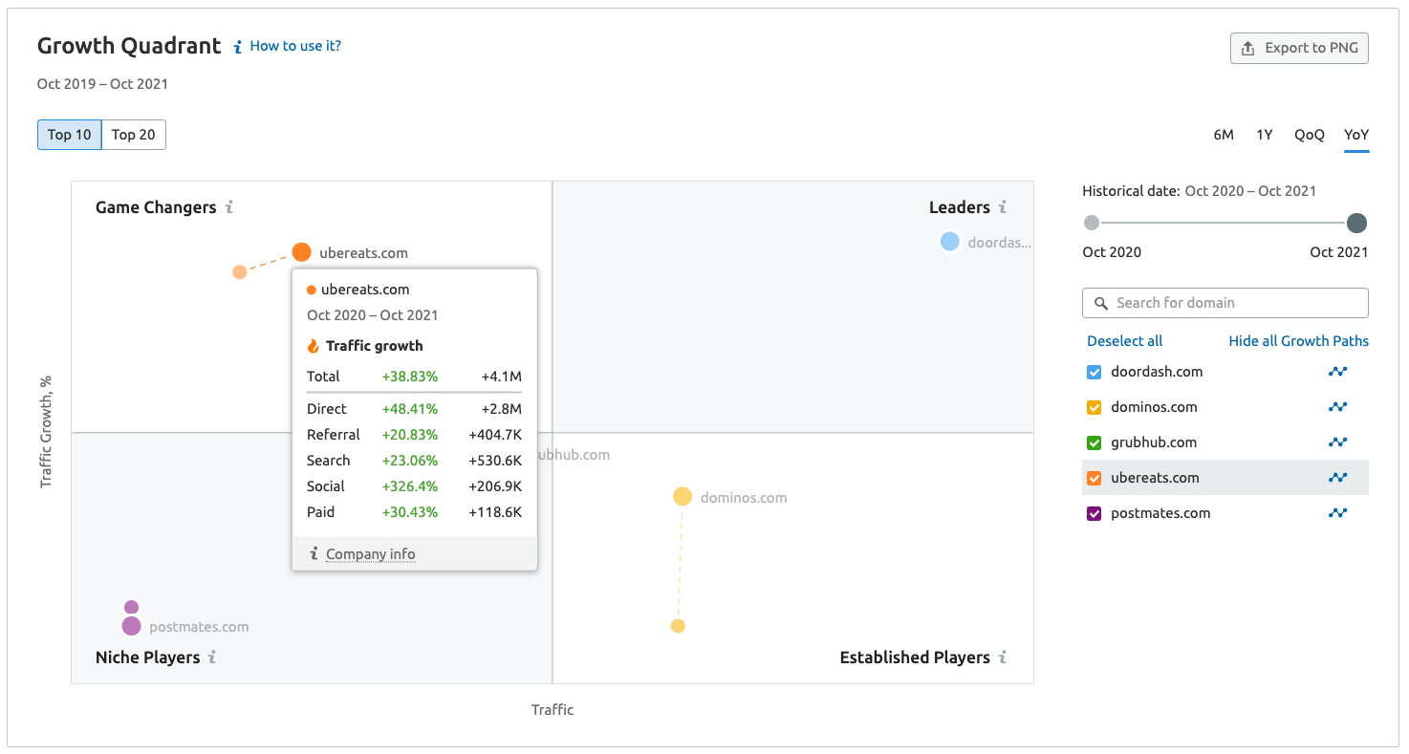Click the large yellow dominos.com data point
This screenshot has width=1409, height=754.
pyautogui.click(x=682, y=496)
